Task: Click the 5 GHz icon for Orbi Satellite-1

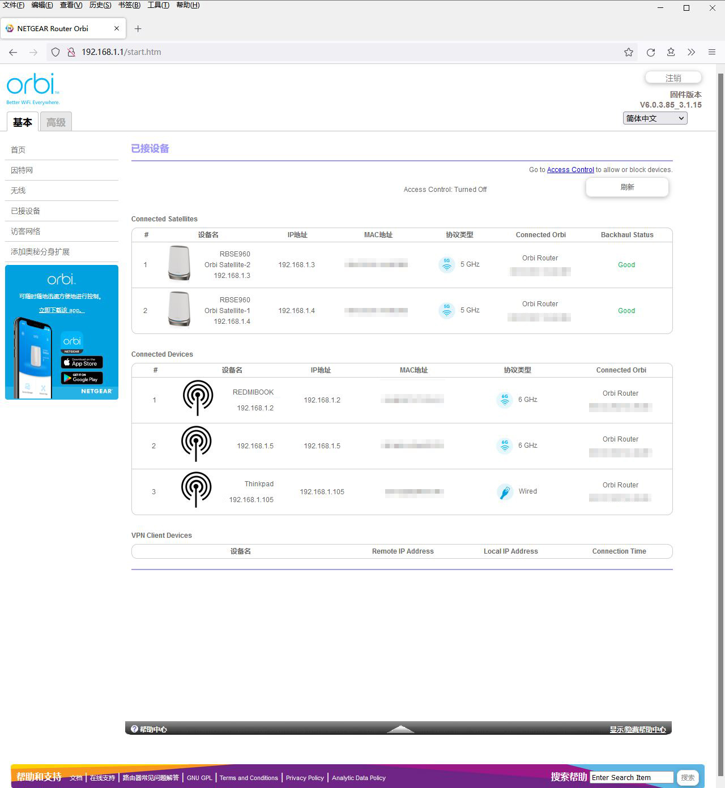Action: (447, 310)
